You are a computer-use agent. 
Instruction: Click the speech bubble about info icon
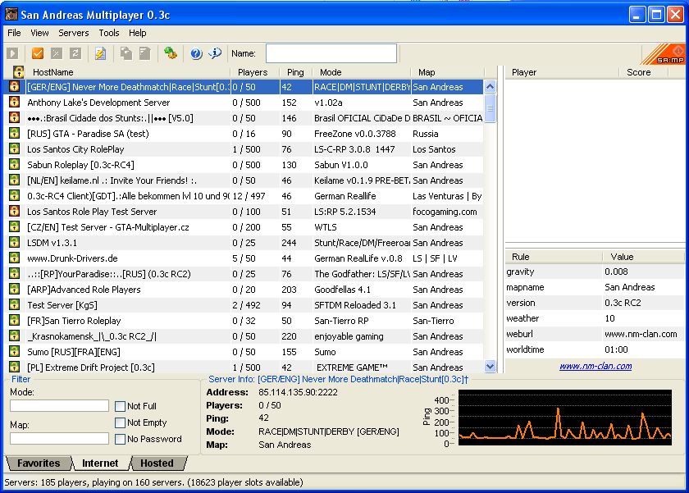click(215, 53)
